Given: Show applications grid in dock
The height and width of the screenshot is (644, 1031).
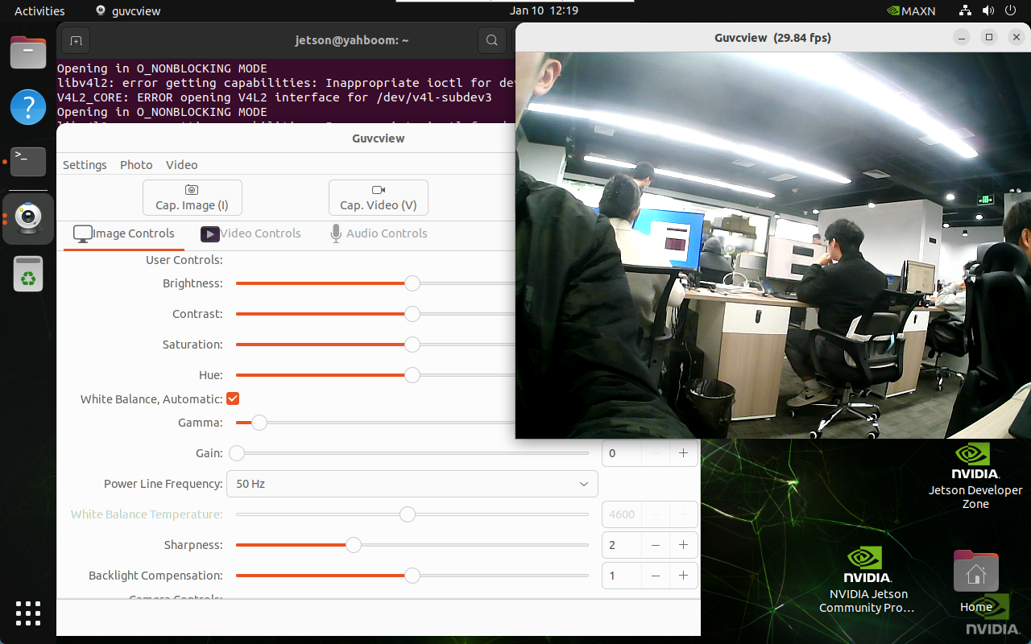Looking at the screenshot, I should [28, 613].
